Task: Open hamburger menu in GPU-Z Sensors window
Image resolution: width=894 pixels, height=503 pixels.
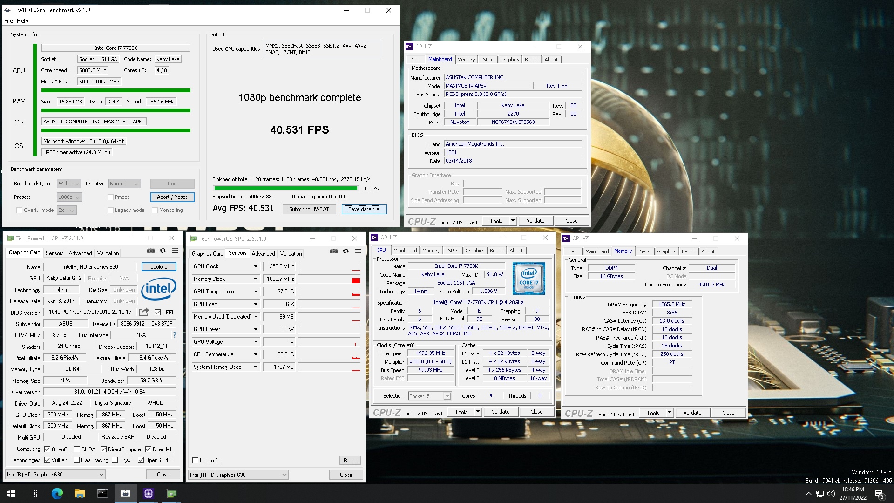Action: [358, 251]
